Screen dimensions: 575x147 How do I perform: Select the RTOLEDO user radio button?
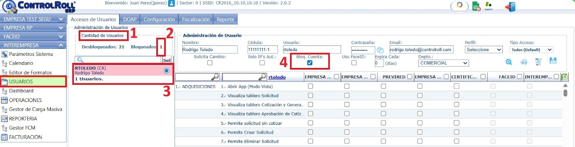(x=166, y=71)
